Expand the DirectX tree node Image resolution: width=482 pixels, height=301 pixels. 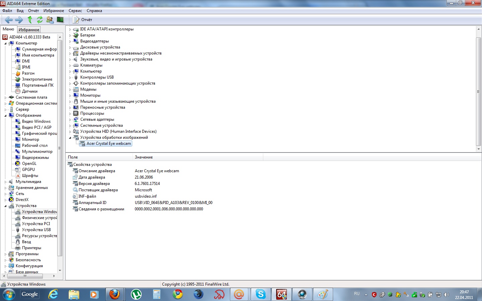tap(6, 200)
